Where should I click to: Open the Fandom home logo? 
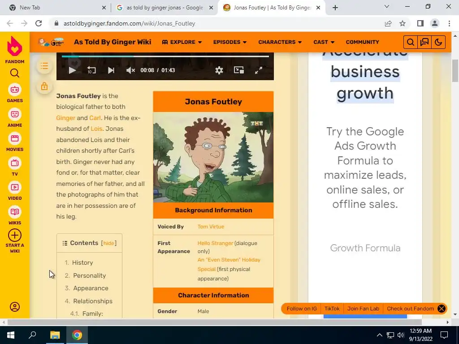(x=15, y=50)
